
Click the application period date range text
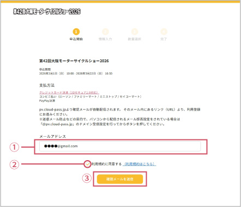click(76, 74)
